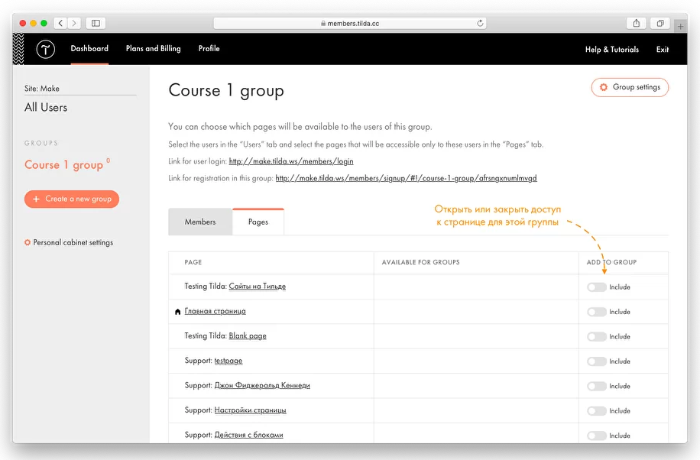Enable Include for Support testpage
This screenshot has width=700, height=460.
coord(597,361)
